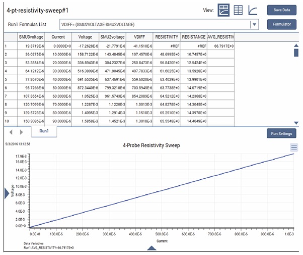The width and height of the screenshot is (303, 255).
Task: Open the Formulator
Action: pos(281,24)
